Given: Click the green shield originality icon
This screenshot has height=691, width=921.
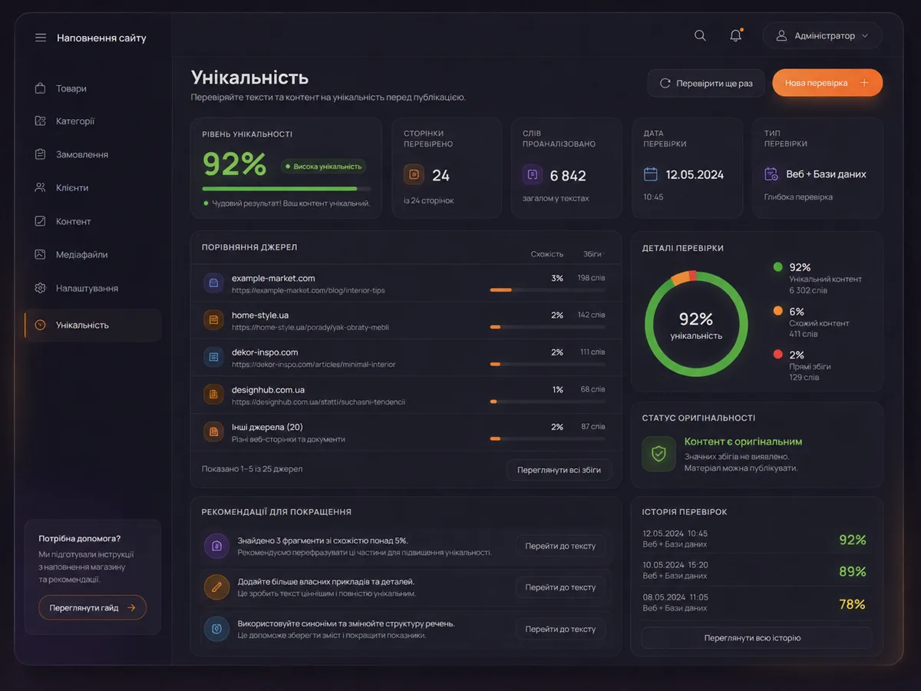Looking at the screenshot, I should (x=659, y=454).
